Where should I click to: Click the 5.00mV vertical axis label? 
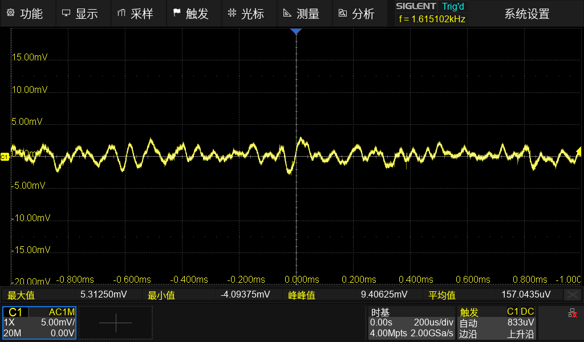27,121
